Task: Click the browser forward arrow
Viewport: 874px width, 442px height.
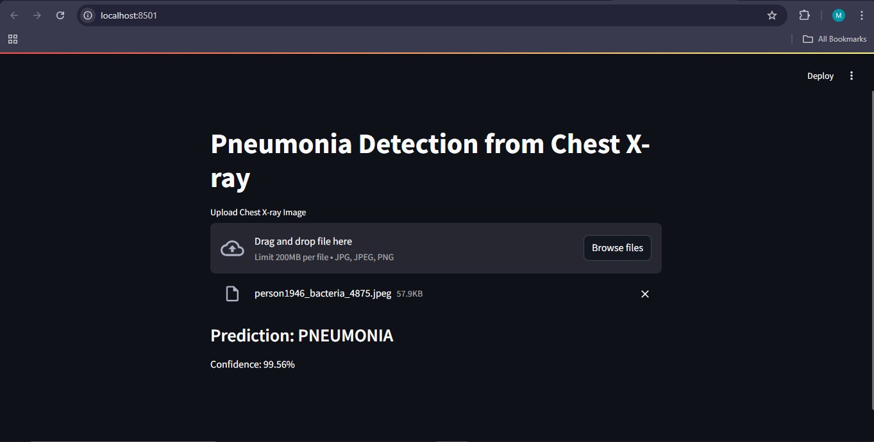Action: [37, 15]
